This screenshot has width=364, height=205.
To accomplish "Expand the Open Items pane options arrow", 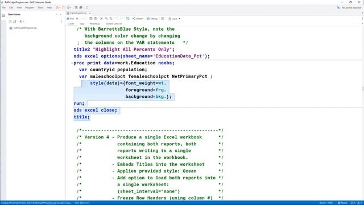I will coord(57,14).
